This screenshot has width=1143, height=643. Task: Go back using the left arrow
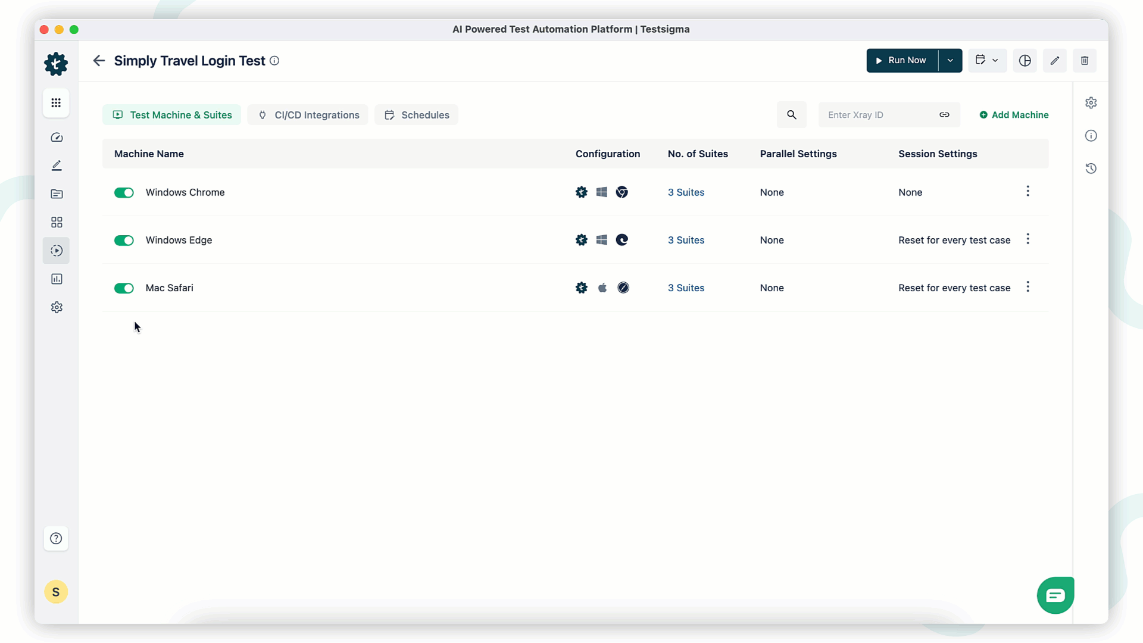click(x=99, y=61)
